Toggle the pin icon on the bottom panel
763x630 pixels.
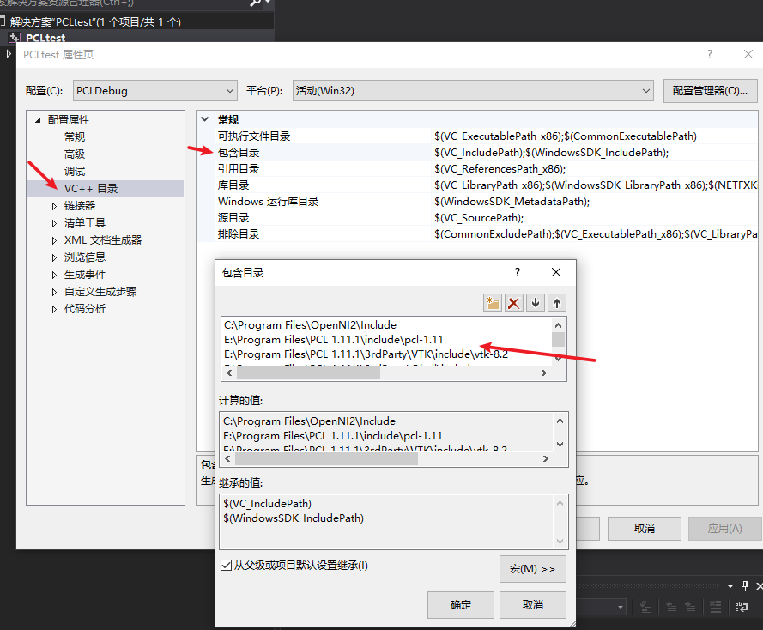click(x=745, y=585)
